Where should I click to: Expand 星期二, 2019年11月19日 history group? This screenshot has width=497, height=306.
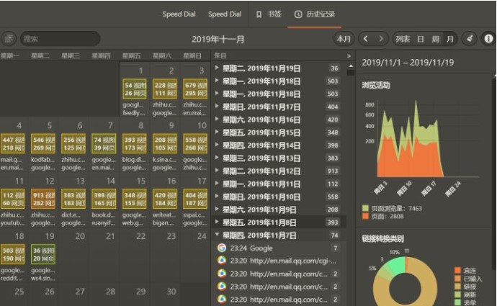[x=218, y=68]
